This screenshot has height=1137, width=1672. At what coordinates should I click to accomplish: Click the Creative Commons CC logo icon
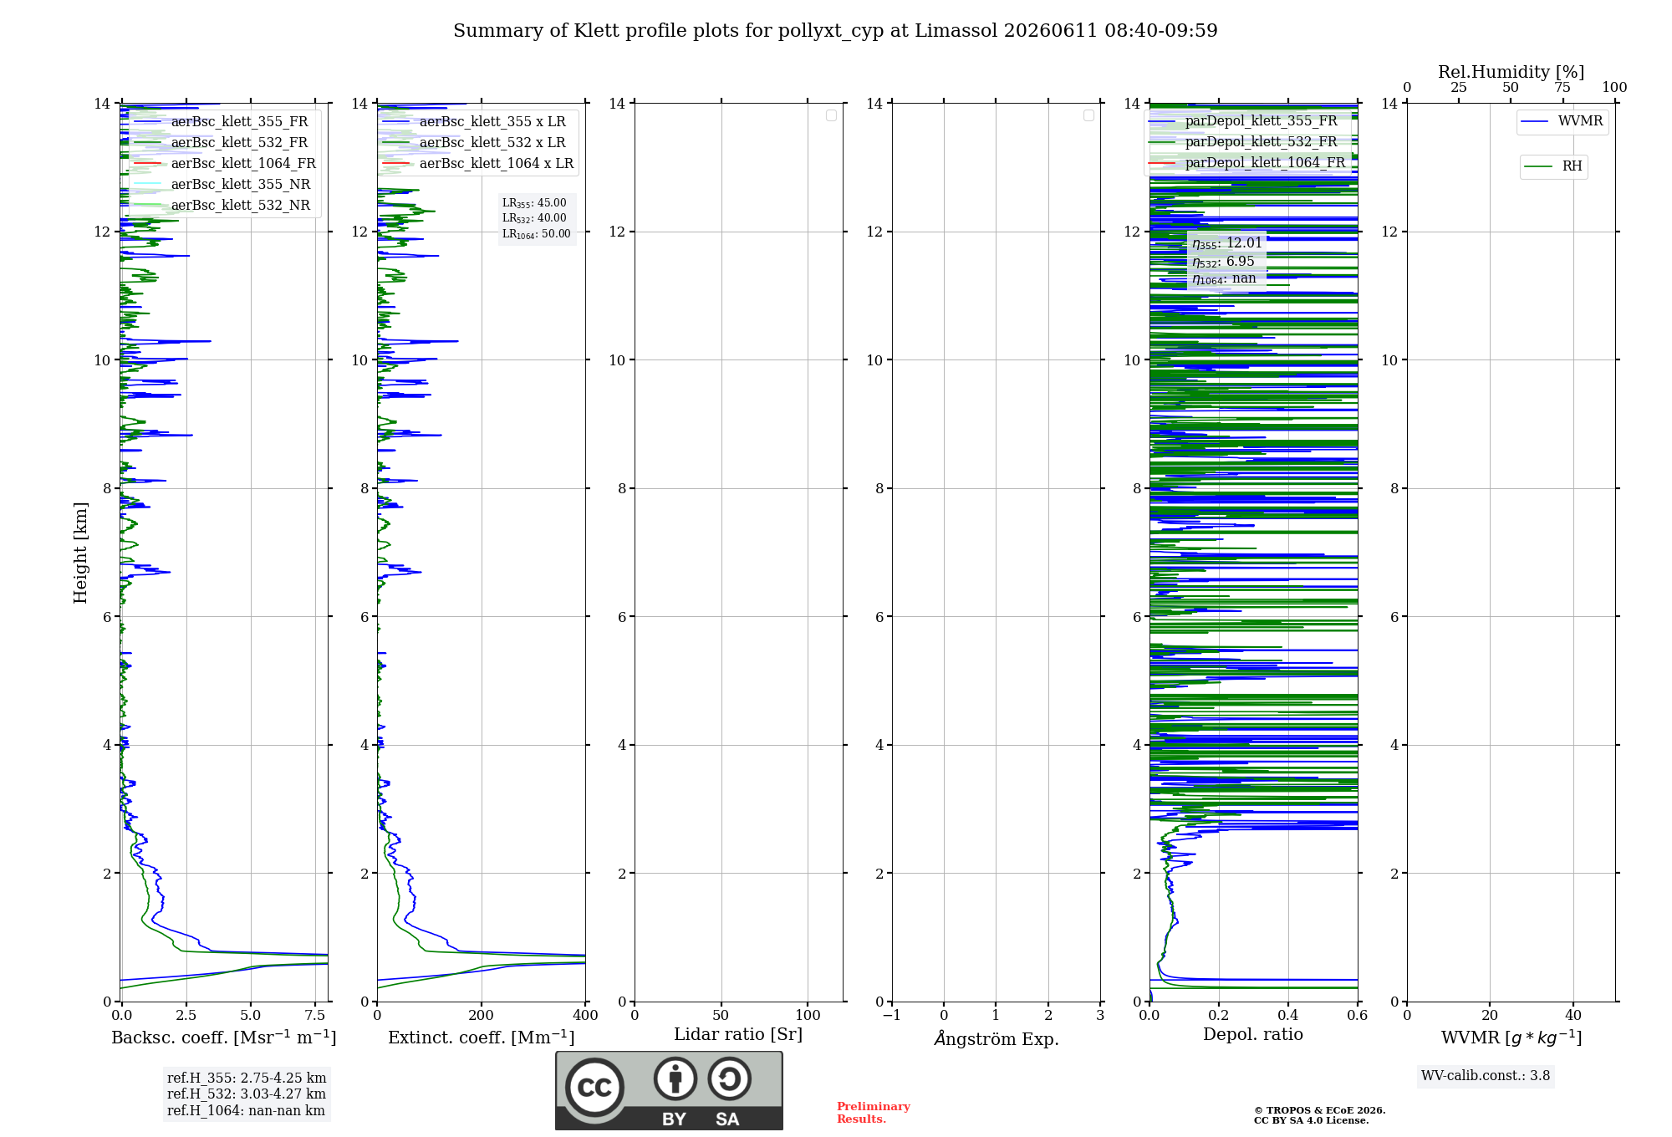[x=594, y=1087]
